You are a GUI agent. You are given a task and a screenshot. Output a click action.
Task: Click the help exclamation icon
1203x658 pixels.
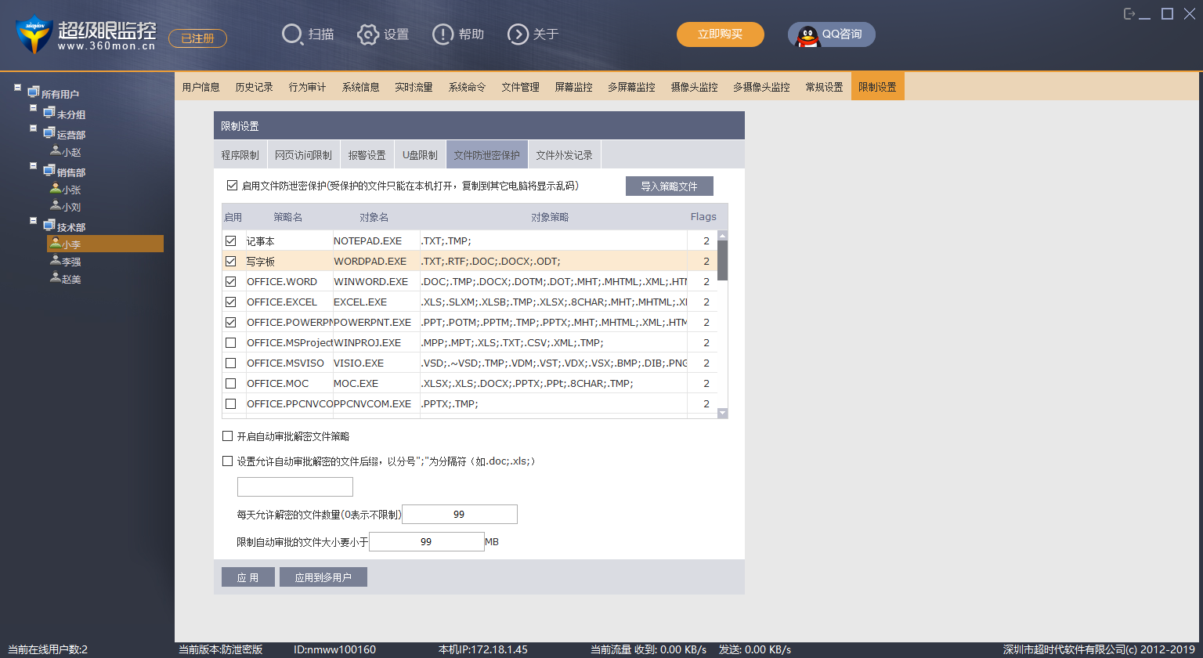pos(443,34)
